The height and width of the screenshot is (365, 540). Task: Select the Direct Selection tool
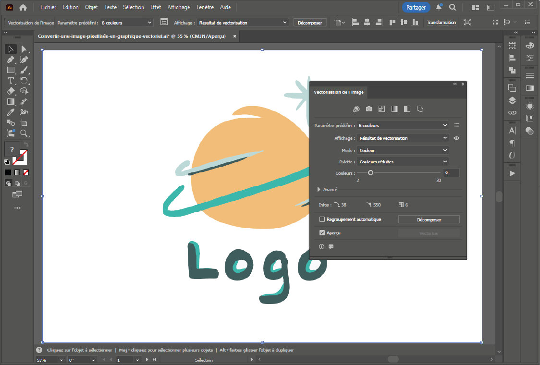[x=24, y=49]
